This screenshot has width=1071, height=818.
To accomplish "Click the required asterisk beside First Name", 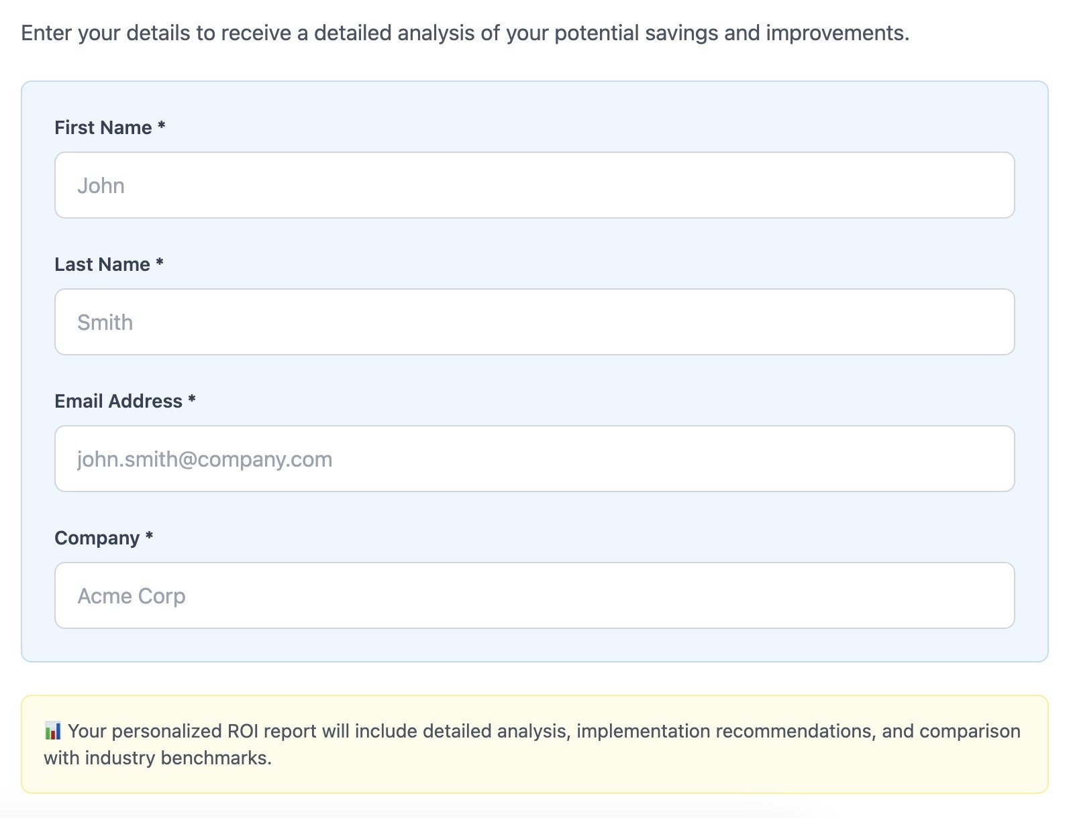I will tap(162, 126).
